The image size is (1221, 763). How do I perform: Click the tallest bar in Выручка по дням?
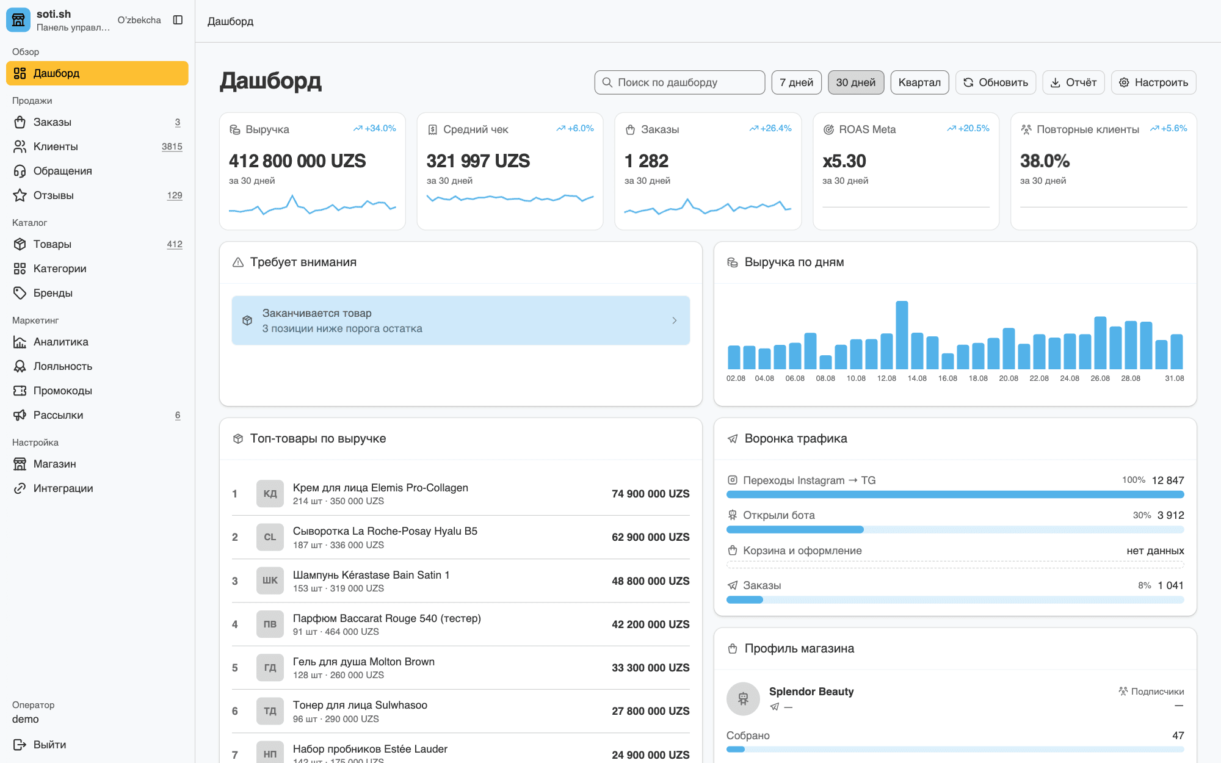902,334
